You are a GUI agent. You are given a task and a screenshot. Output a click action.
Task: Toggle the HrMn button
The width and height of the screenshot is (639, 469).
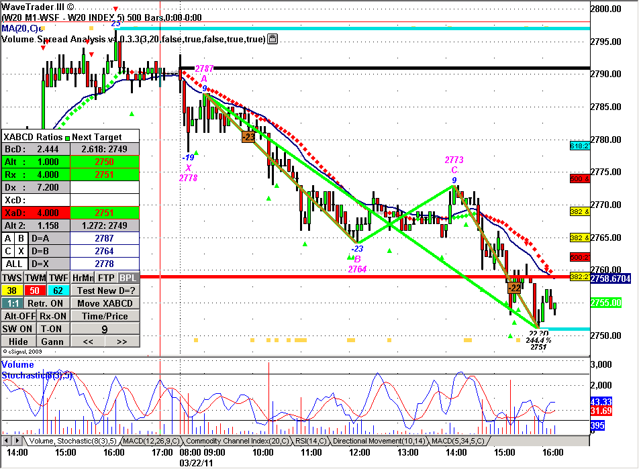(83, 278)
